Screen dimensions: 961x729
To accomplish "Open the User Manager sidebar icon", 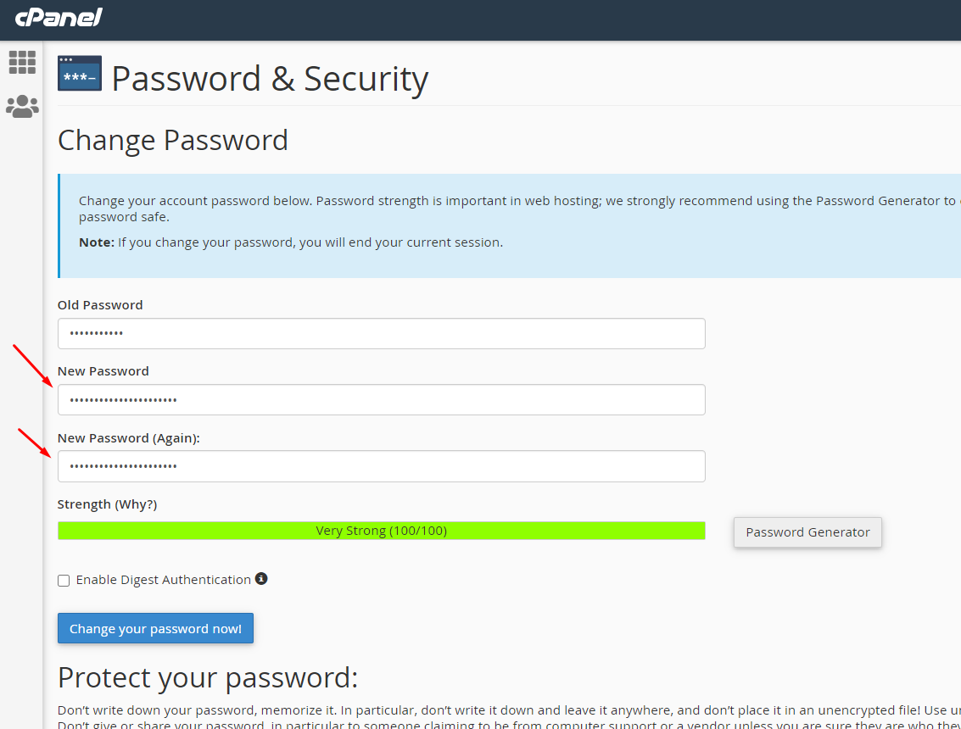I will click(22, 106).
